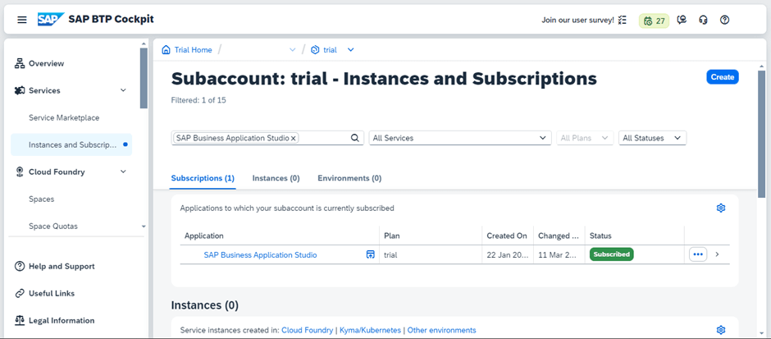This screenshot has width=771, height=339.
Task: Click the Changed column header
Action: [x=559, y=236]
